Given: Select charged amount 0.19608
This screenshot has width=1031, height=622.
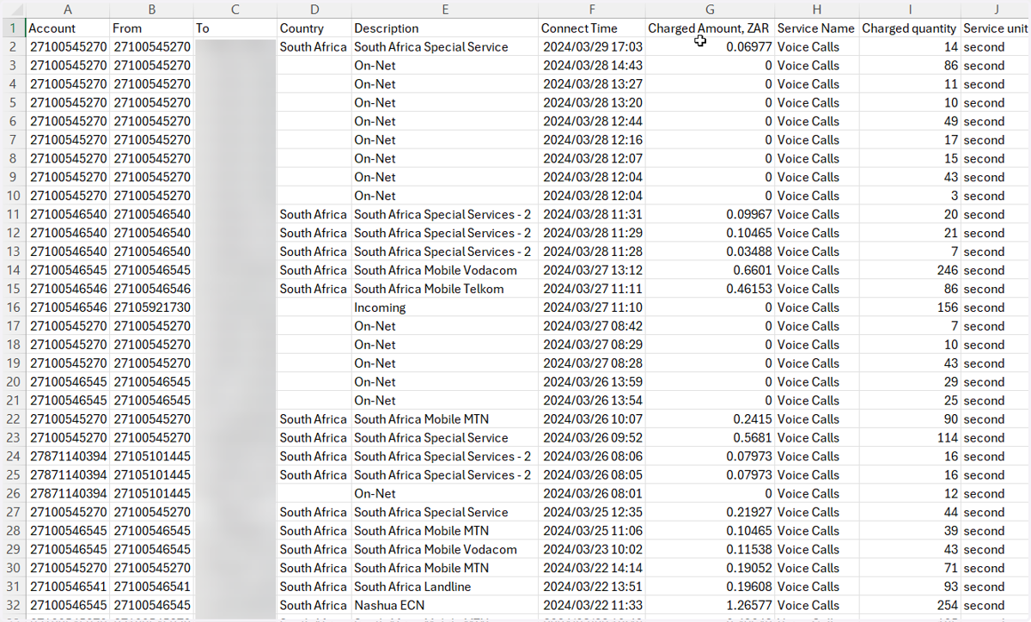Looking at the screenshot, I should [x=710, y=586].
